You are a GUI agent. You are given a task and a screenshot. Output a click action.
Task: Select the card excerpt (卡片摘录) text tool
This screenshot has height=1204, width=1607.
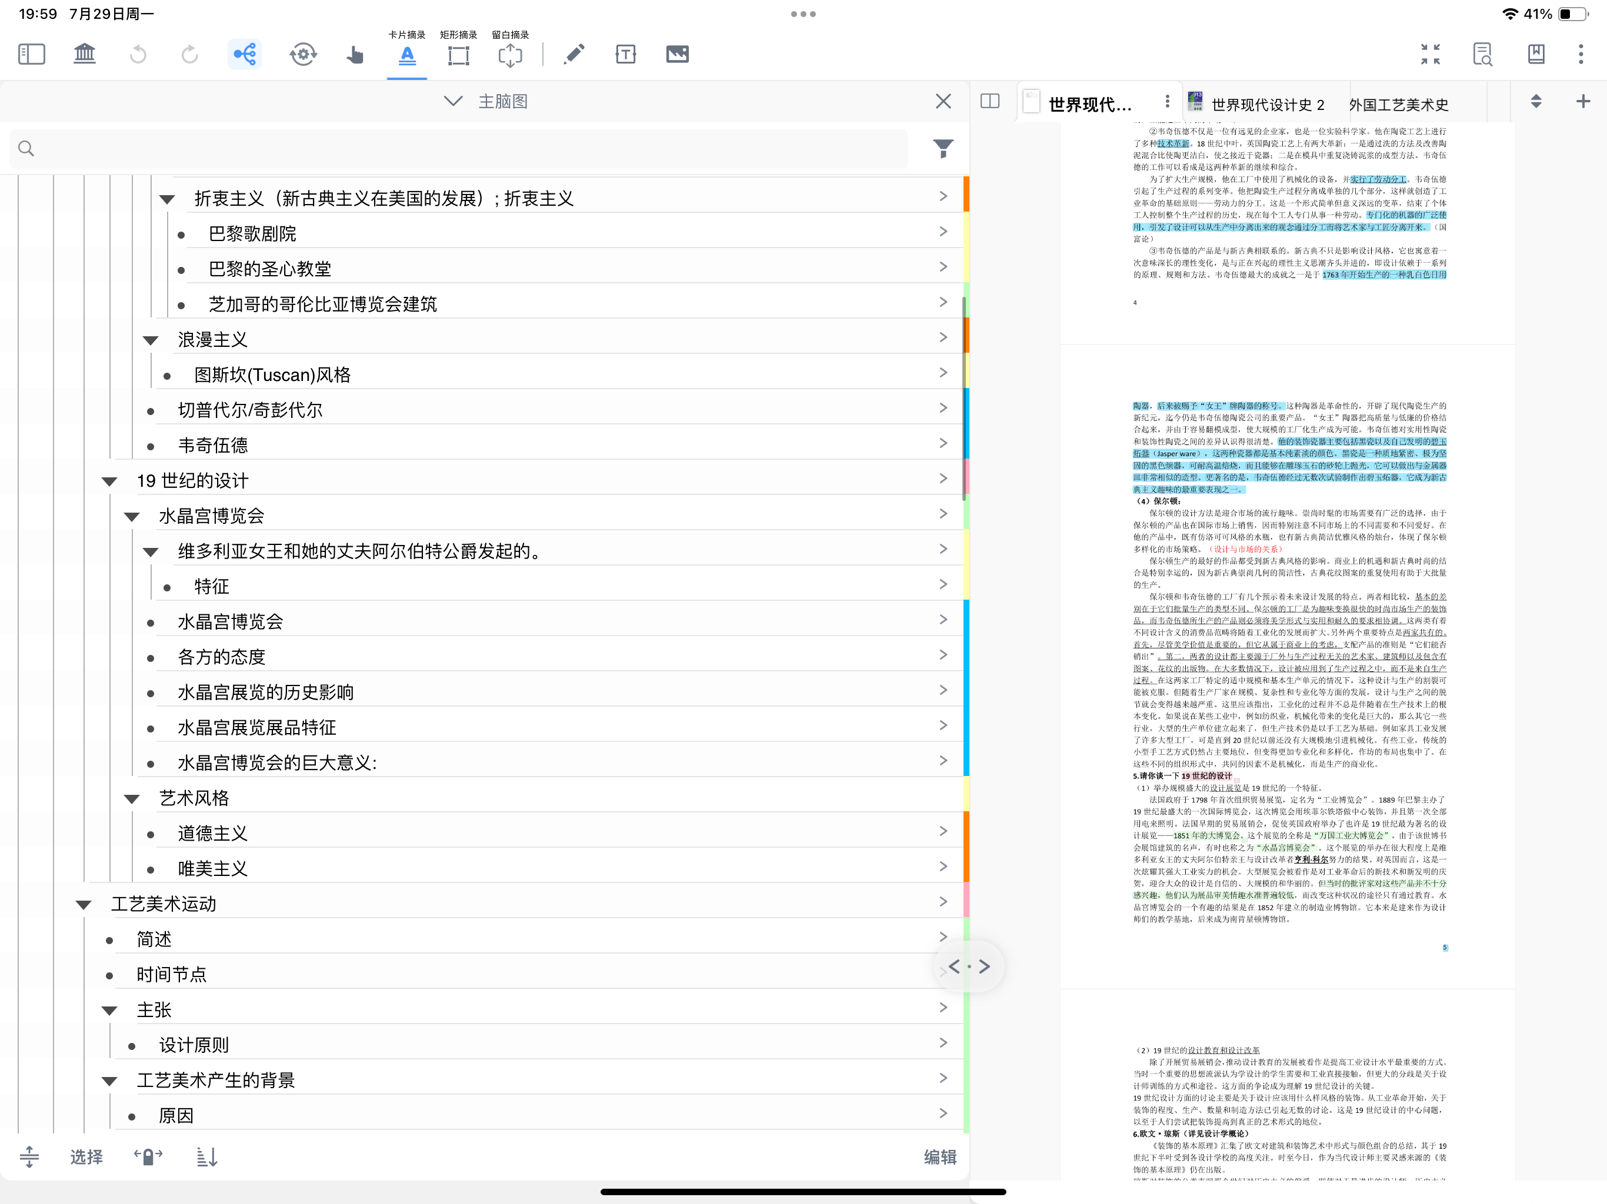pos(407,55)
